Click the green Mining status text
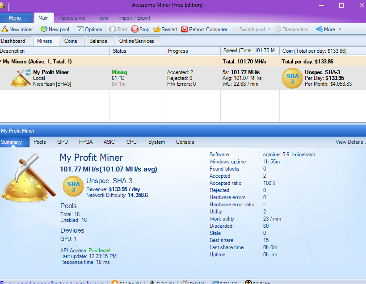Image resolution: width=366 pixels, height=284 pixels. click(119, 72)
